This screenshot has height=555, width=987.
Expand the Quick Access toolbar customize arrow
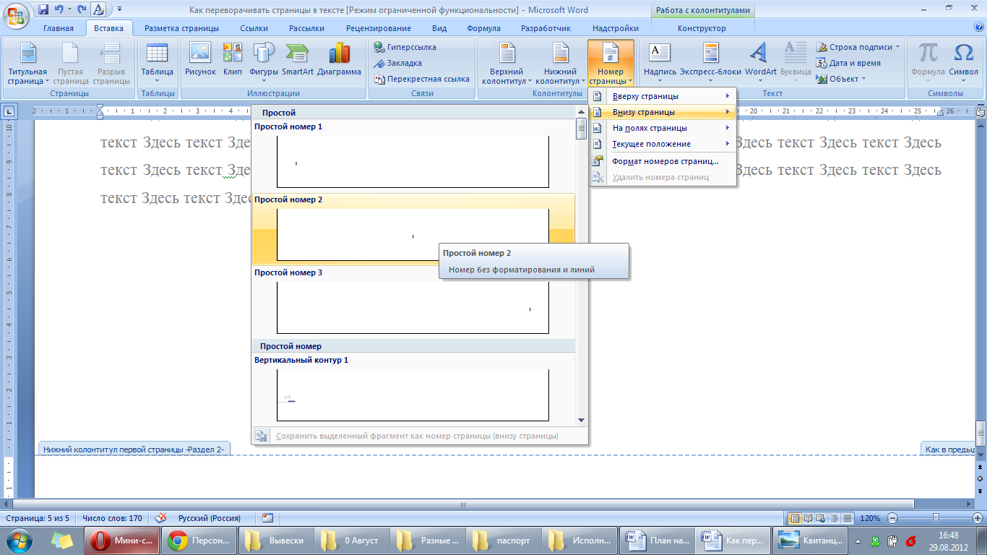pyautogui.click(x=119, y=10)
